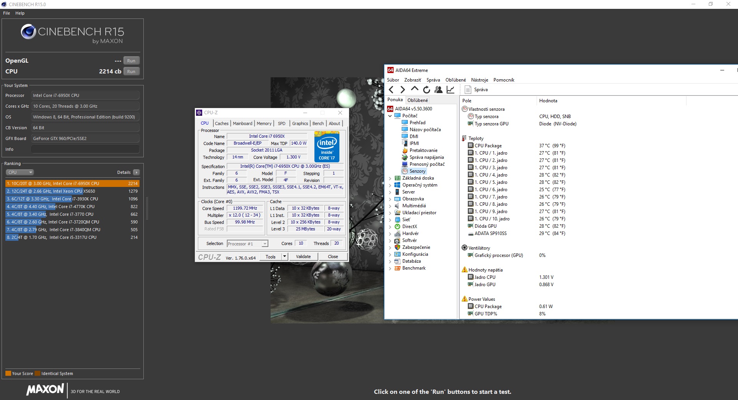Click AIDA64 user/favorites toolbar icon

438,90
